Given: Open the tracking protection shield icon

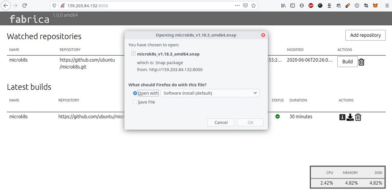Looking at the screenshot, I should point(54,5).
